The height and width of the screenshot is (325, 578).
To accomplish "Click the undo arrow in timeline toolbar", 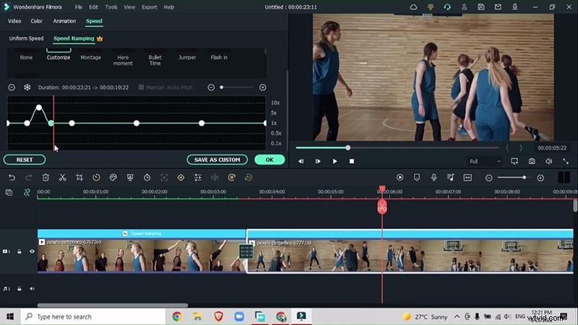I will 12,178.
